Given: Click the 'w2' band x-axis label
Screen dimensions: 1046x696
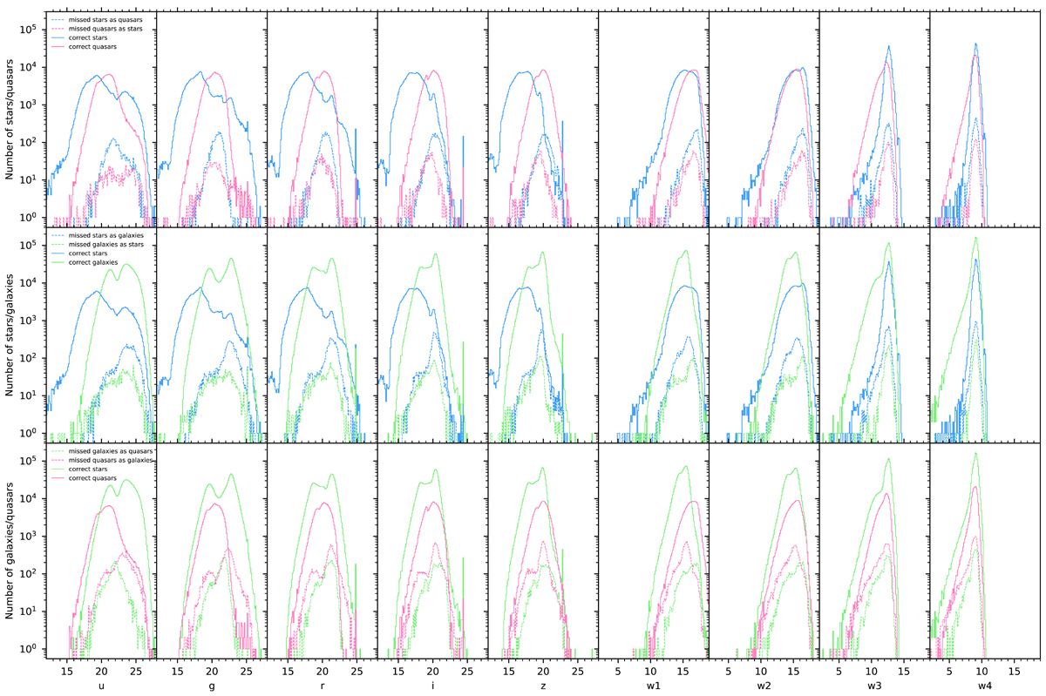Looking at the screenshot, I should (x=764, y=686).
